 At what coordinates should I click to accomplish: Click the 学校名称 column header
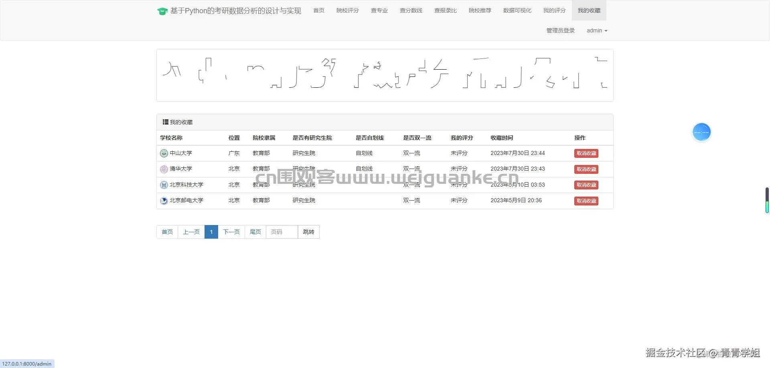pyautogui.click(x=171, y=138)
